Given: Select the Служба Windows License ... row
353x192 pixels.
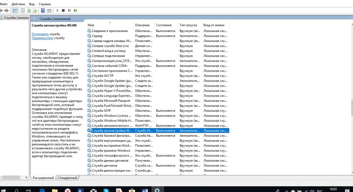Looking at the screenshot, I should point(158,115).
